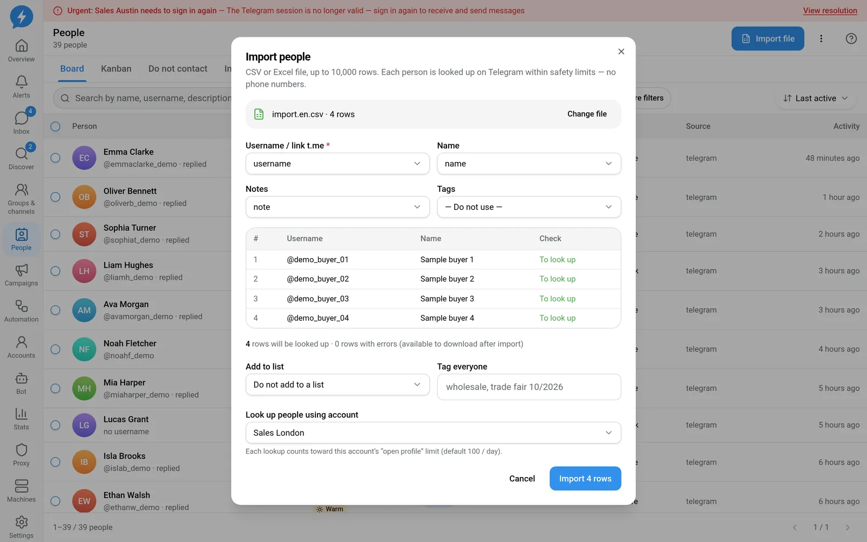Select Noah Fletcher's row checkbox
Viewport: 867px width, 542px height.
tap(55, 349)
